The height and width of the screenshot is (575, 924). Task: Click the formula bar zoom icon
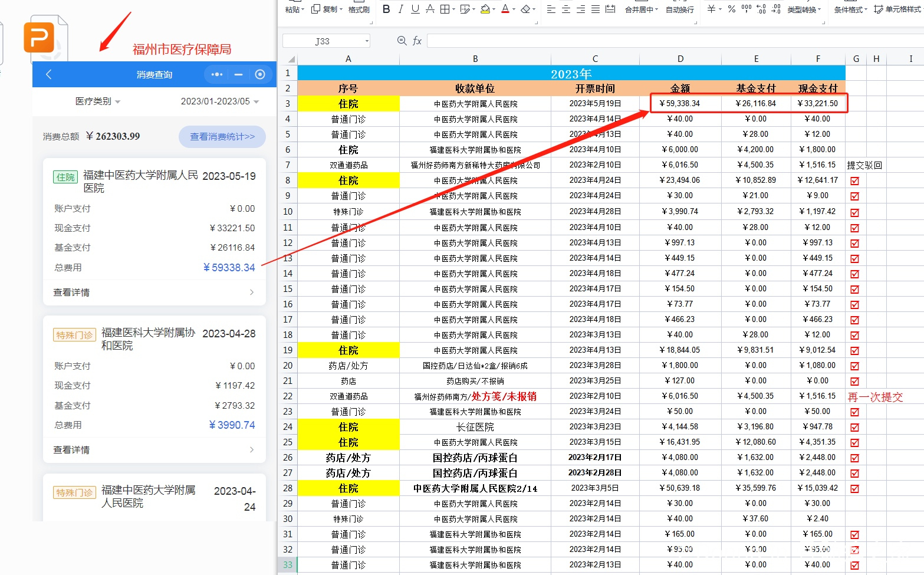402,41
